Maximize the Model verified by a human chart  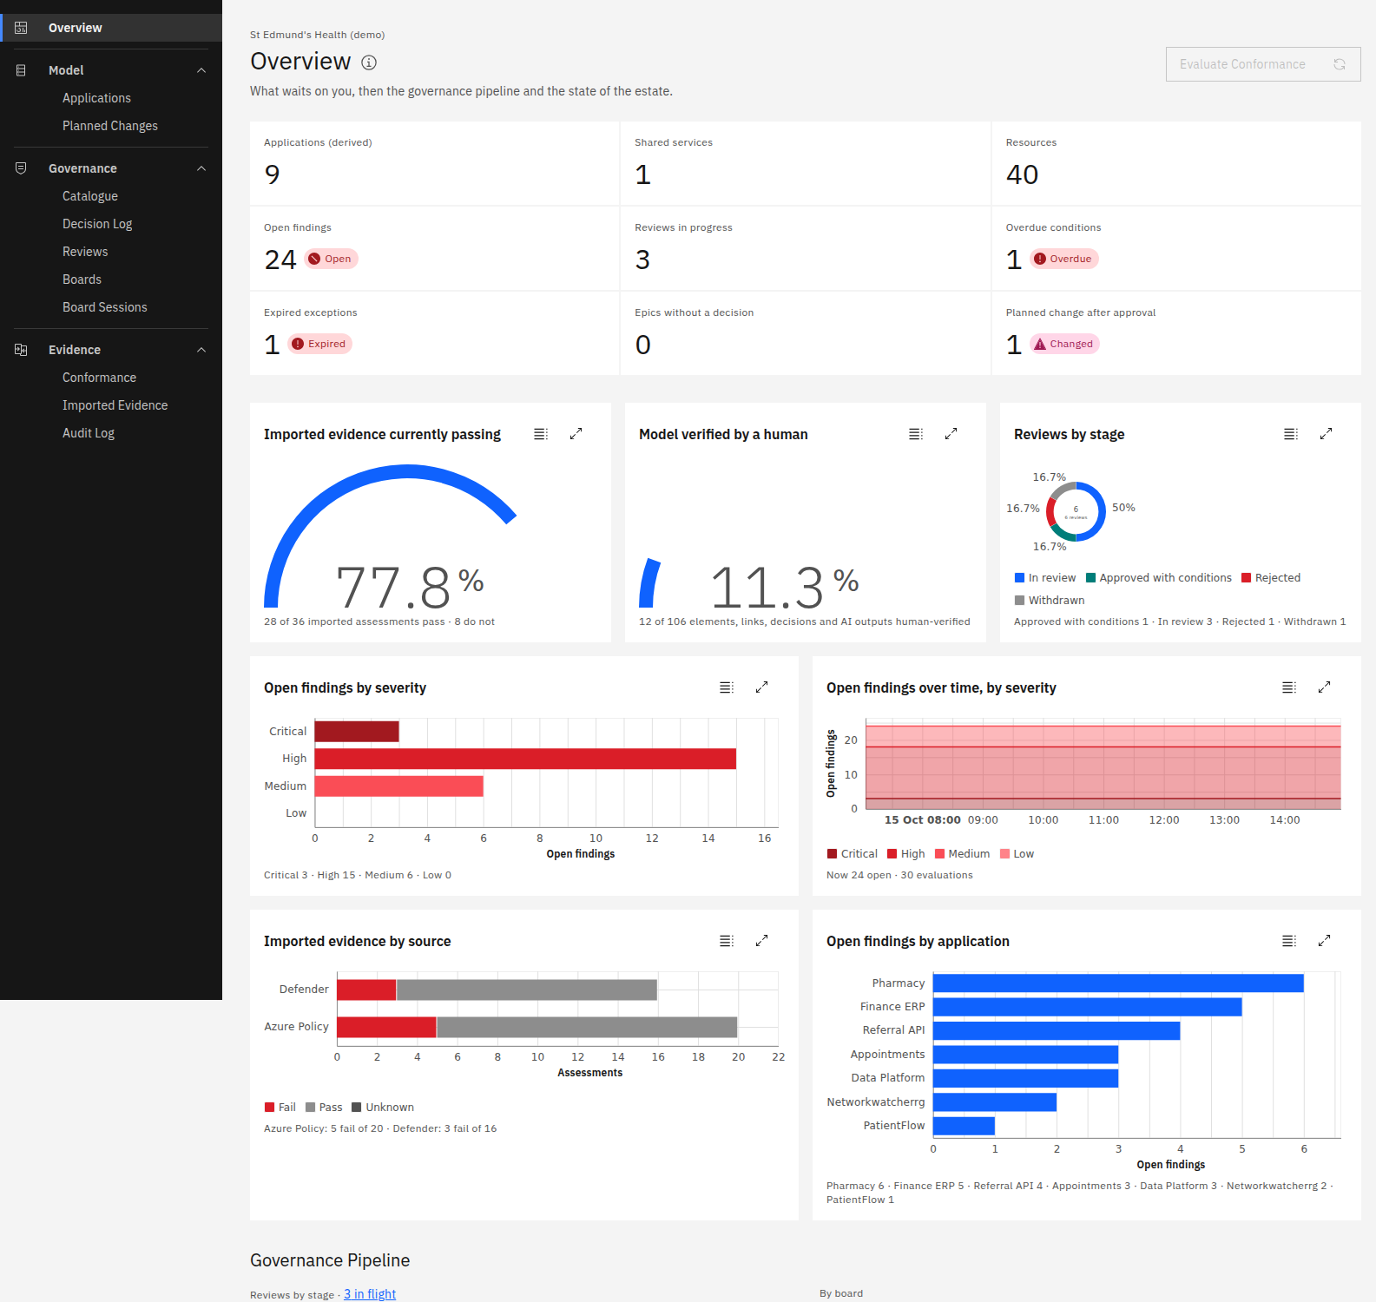click(x=951, y=434)
